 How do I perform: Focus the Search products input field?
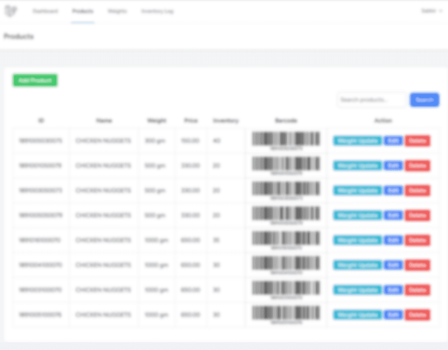[x=372, y=100]
